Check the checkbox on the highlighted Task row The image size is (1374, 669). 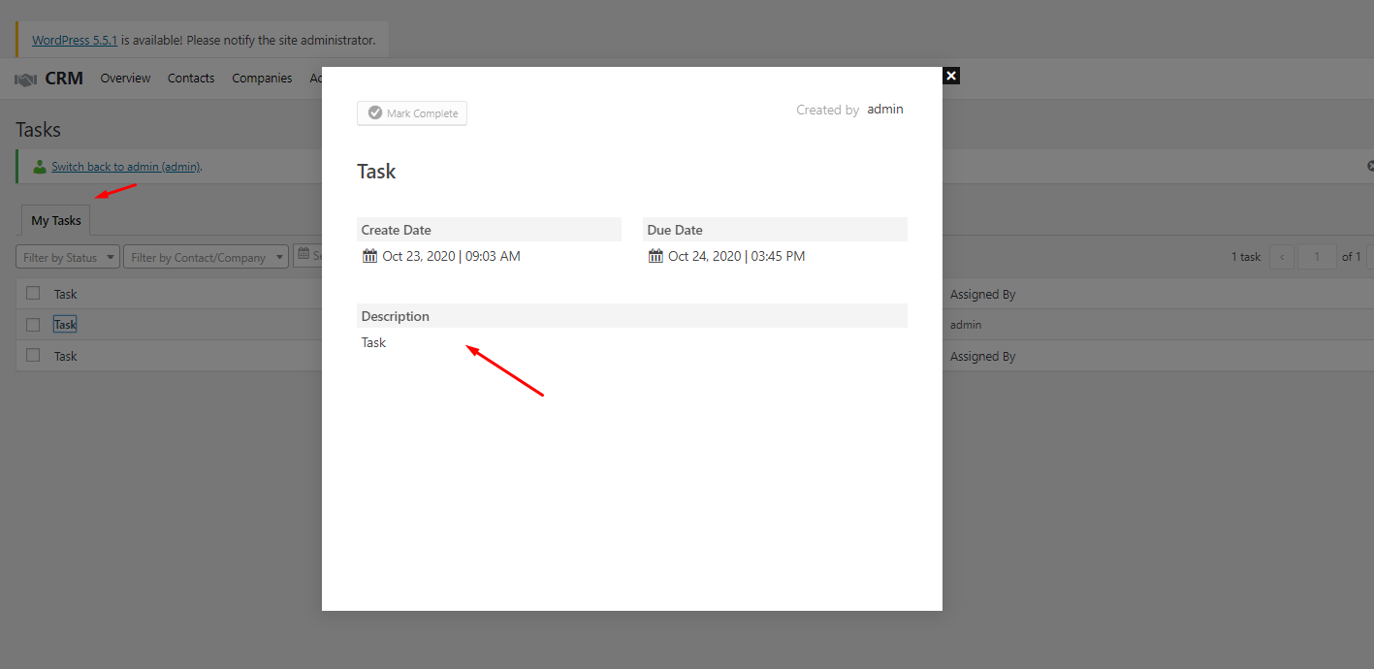point(32,323)
